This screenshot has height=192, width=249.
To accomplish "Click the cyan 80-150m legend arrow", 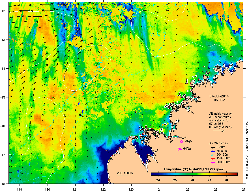I will point(213,155).
